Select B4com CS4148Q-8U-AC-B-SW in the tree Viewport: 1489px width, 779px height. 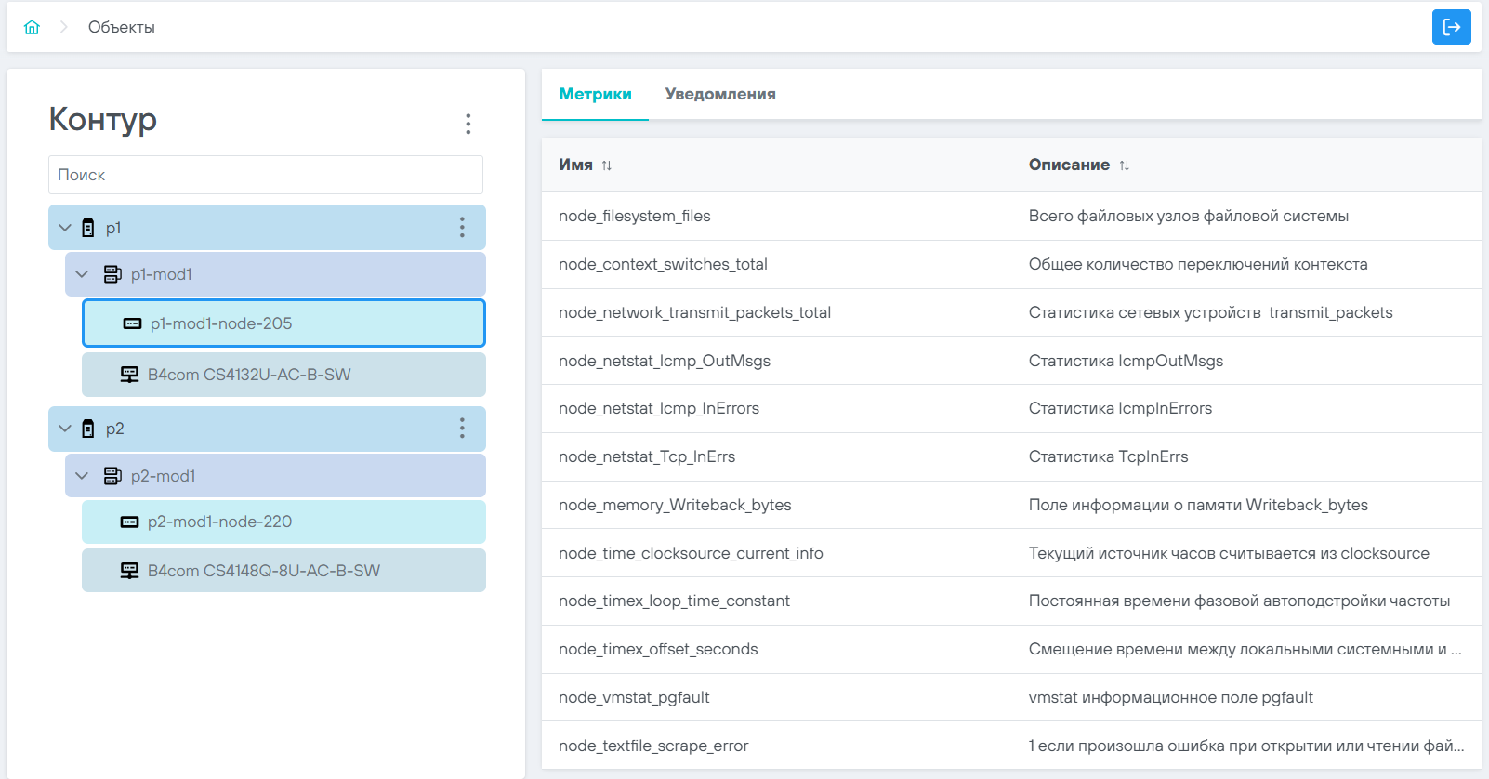pos(263,571)
